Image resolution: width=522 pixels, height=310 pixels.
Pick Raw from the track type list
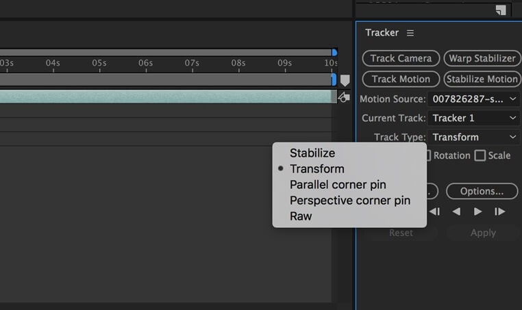coord(301,216)
